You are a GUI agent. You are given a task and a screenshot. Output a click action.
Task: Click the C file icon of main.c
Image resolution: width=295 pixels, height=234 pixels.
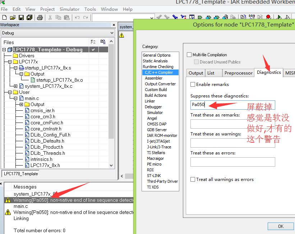(22, 98)
